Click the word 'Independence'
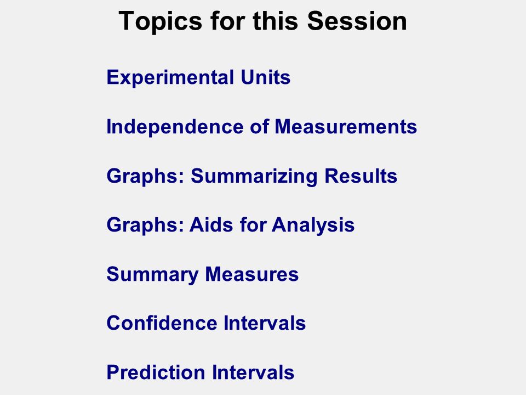This screenshot has width=526, height=395. click(x=175, y=127)
